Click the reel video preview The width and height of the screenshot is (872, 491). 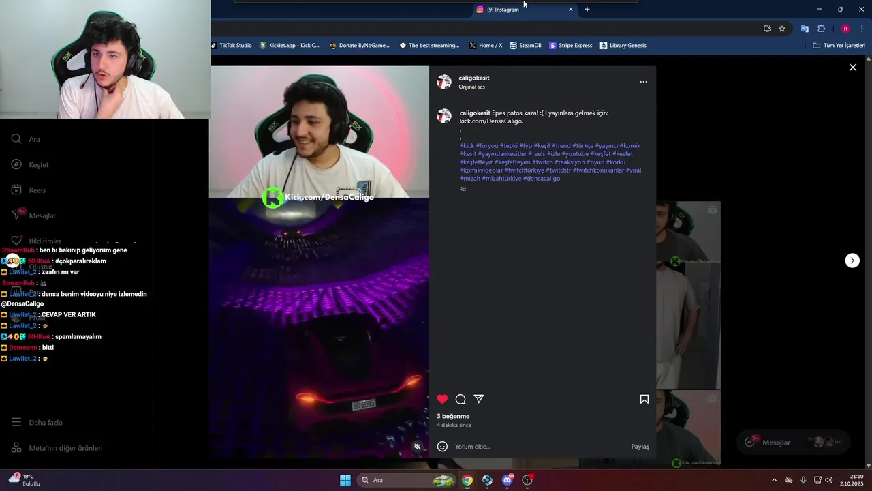319,261
